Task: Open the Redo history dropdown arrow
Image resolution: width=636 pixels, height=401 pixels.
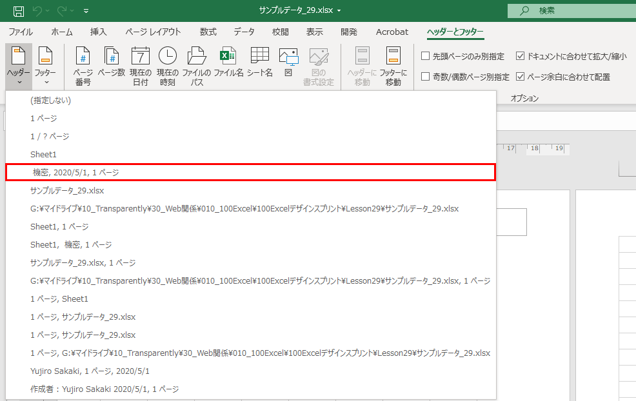Action: (x=72, y=11)
